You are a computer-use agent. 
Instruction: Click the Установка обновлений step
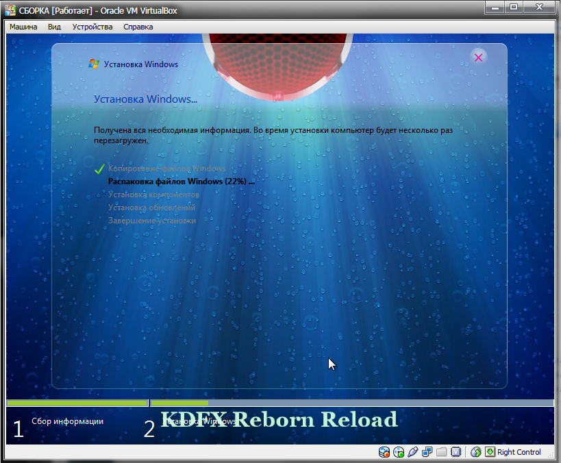(151, 208)
